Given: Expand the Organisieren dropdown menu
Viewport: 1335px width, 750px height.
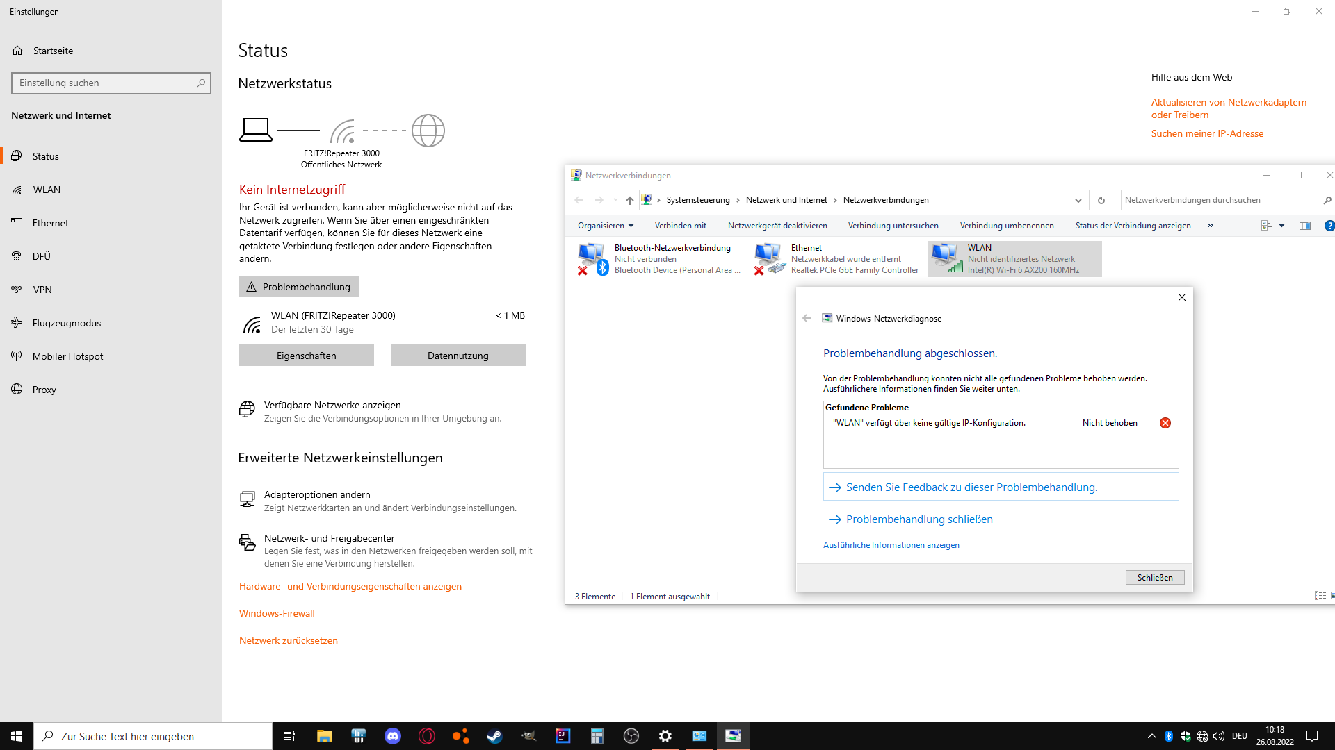Looking at the screenshot, I should click(x=605, y=226).
